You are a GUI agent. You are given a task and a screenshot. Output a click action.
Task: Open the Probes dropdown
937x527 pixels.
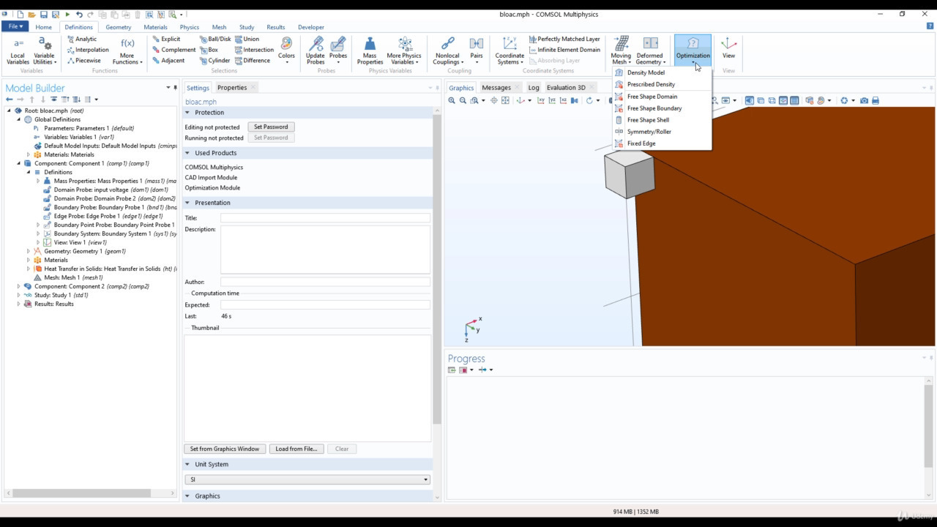[338, 51]
